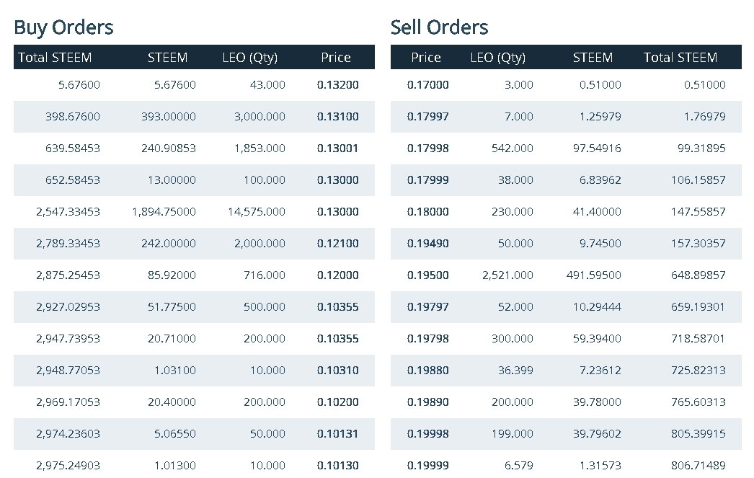Click sell STEEM value 41.40000

597,212
